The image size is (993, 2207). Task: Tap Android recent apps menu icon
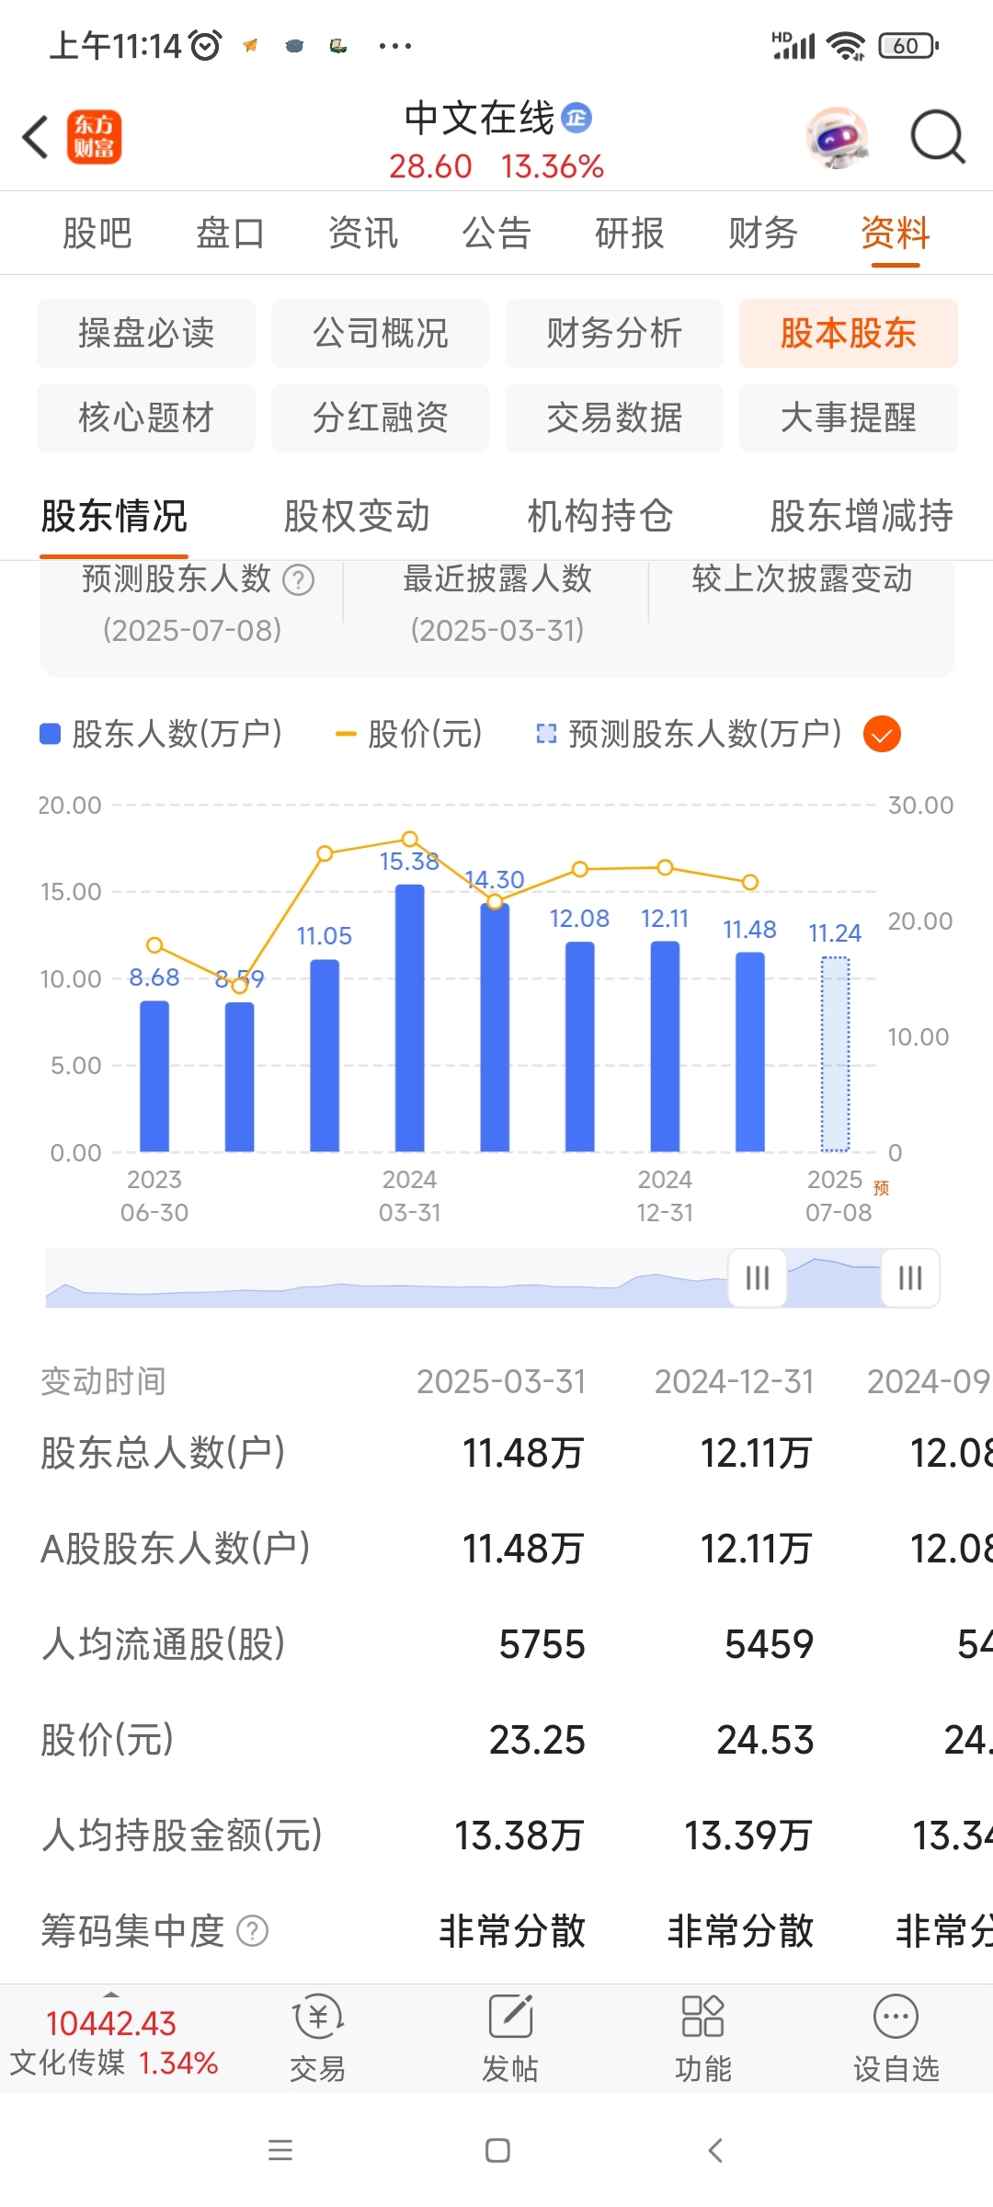click(280, 2150)
